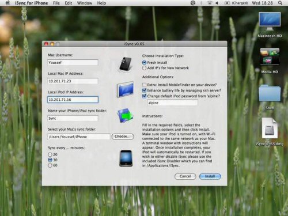This screenshot has height=216, width=288.
Task: Set sync interval to 20 minutes
Action: (x=50, y=154)
